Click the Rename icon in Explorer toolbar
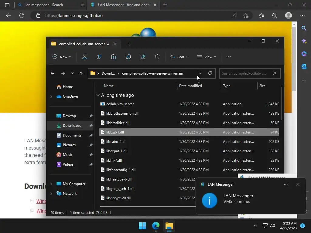 pyautogui.click(x=128, y=57)
